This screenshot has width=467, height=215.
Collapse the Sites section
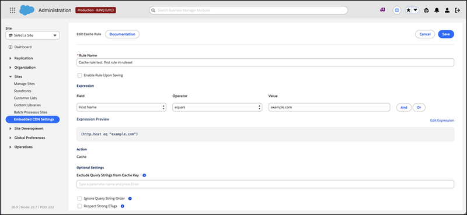pyautogui.click(x=11, y=77)
